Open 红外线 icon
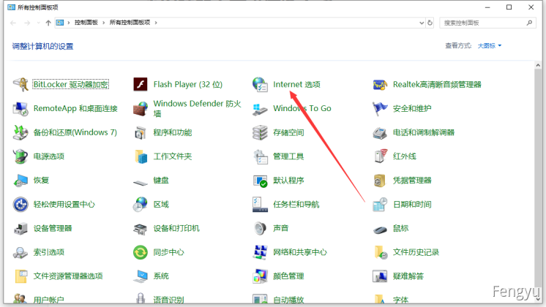This screenshot has height=307, width=546. click(380, 156)
